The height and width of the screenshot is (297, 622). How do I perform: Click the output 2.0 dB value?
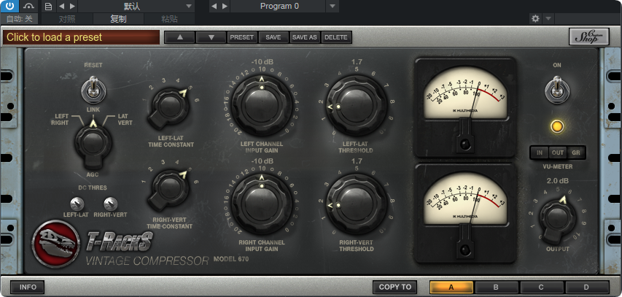pos(557,181)
